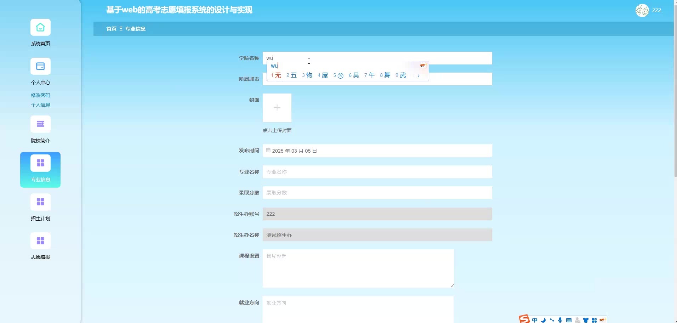
Task: Focus the 专业名称 input field
Action: [377, 172]
